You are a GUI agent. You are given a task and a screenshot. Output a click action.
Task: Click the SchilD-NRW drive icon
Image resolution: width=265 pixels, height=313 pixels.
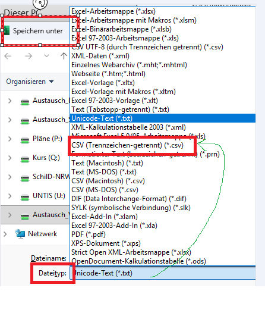(x=25, y=178)
